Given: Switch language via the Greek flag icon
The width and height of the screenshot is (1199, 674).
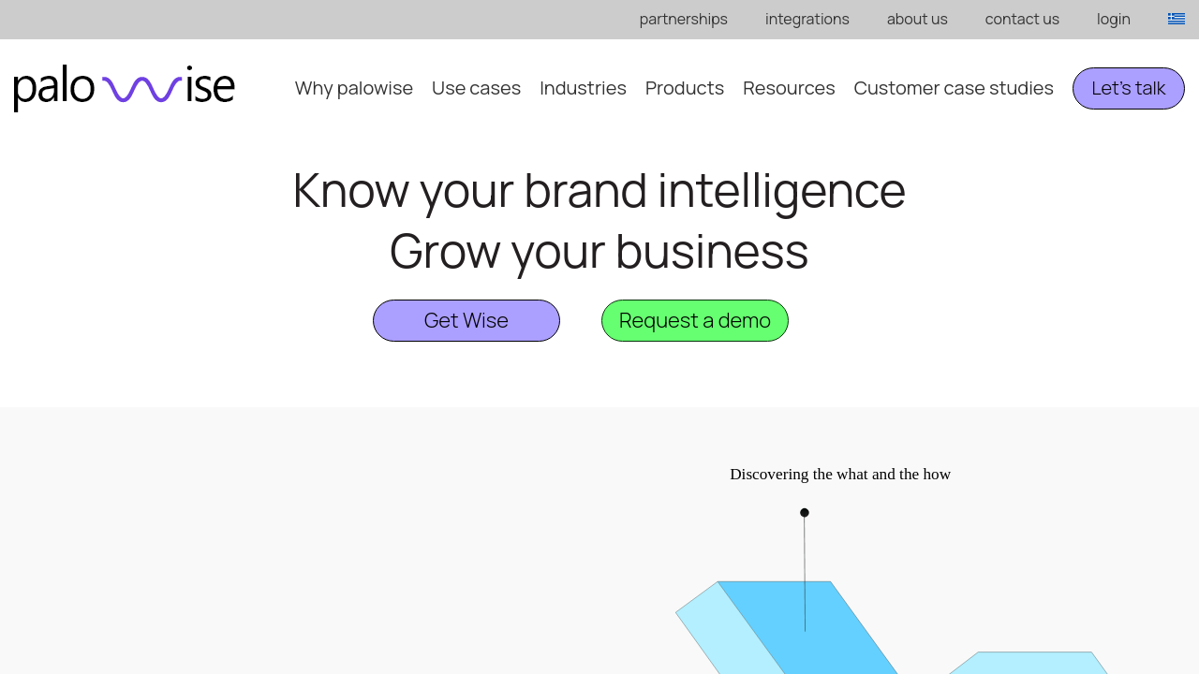Looking at the screenshot, I should (1176, 19).
